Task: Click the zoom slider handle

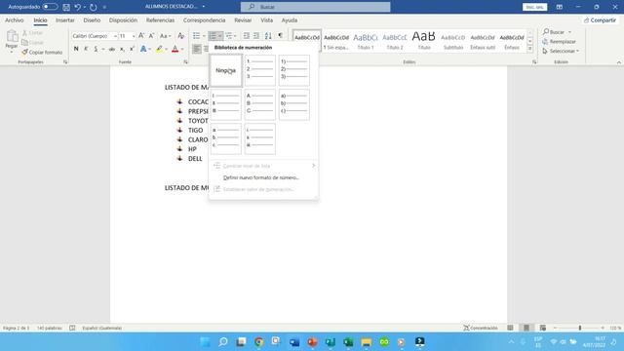Action: click(x=580, y=328)
